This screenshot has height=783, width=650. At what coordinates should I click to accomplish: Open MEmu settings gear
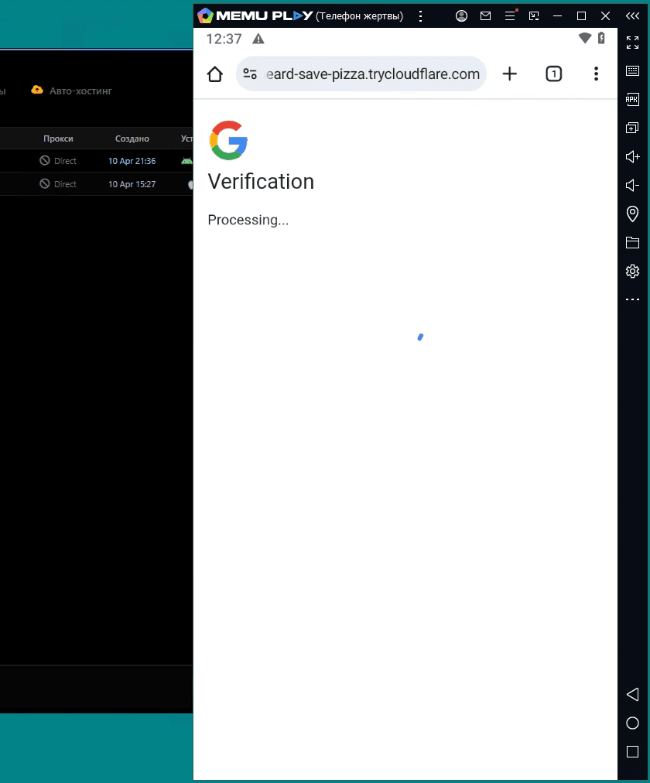point(632,271)
